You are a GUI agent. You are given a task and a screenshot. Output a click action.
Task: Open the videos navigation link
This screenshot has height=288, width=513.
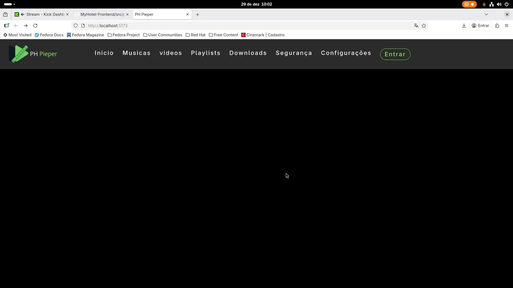171,53
